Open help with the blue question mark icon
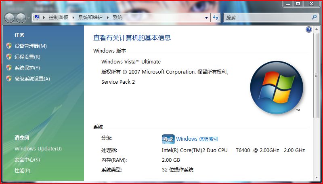This screenshot has height=184, width=323. (309, 30)
